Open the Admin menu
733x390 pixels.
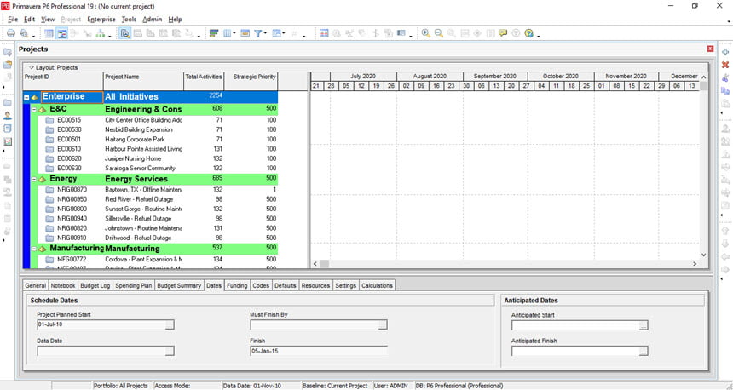(x=152, y=19)
